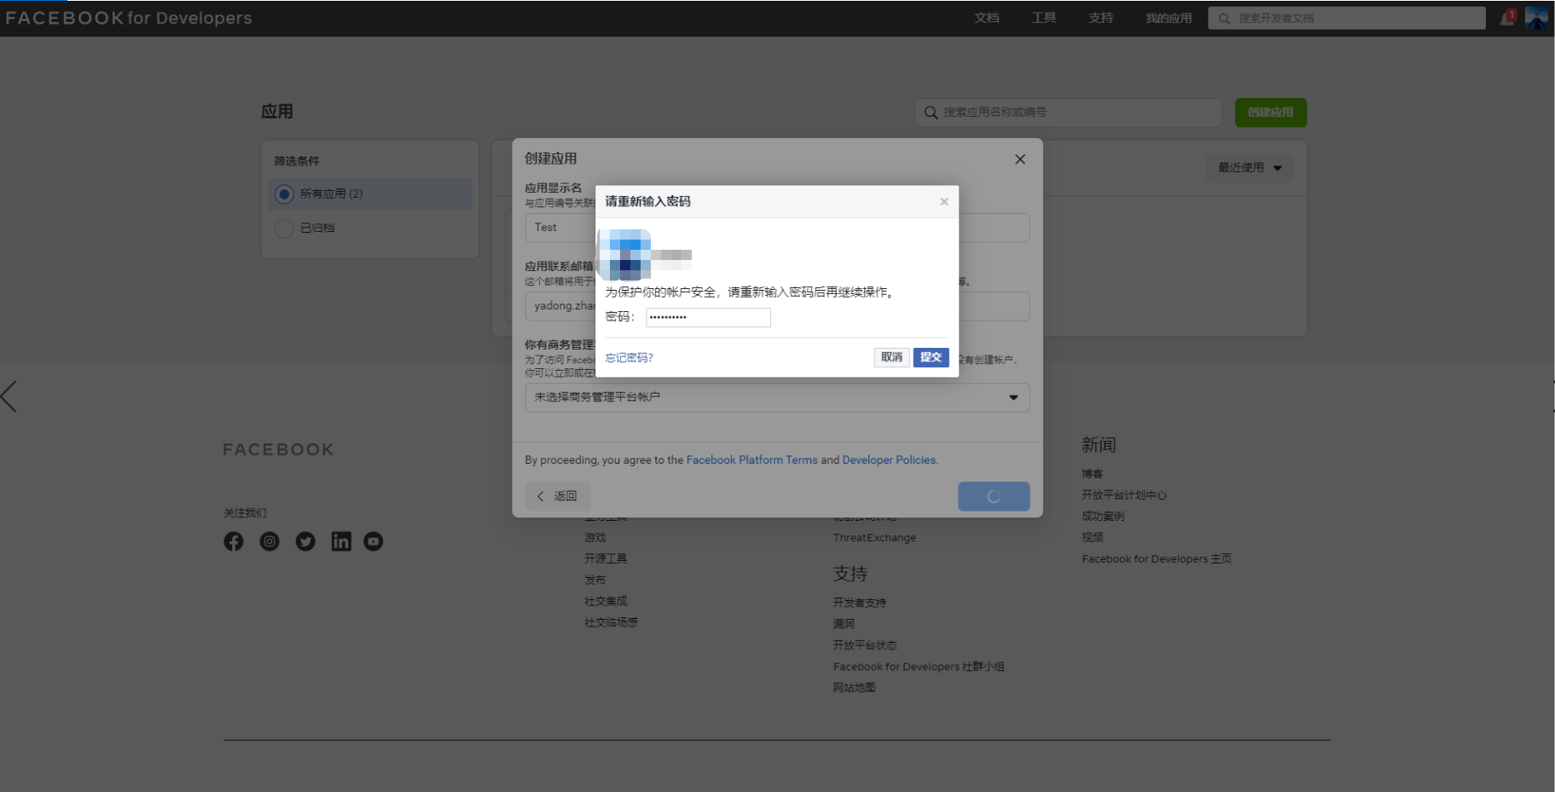Open the 发布 footer link

point(595,580)
